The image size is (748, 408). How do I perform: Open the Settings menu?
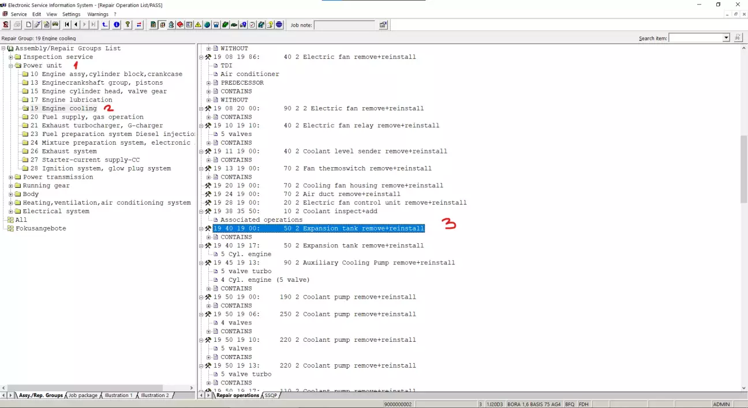coord(72,14)
